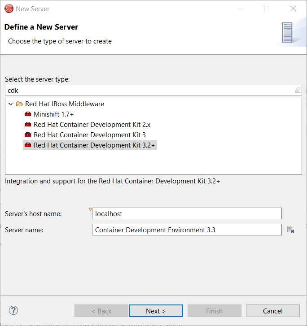Click the reset server name icon

[290, 230]
